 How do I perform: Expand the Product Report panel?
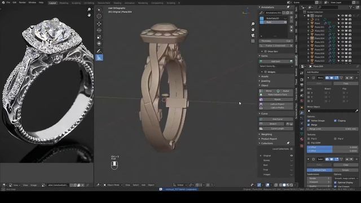[x=259, y=139]
